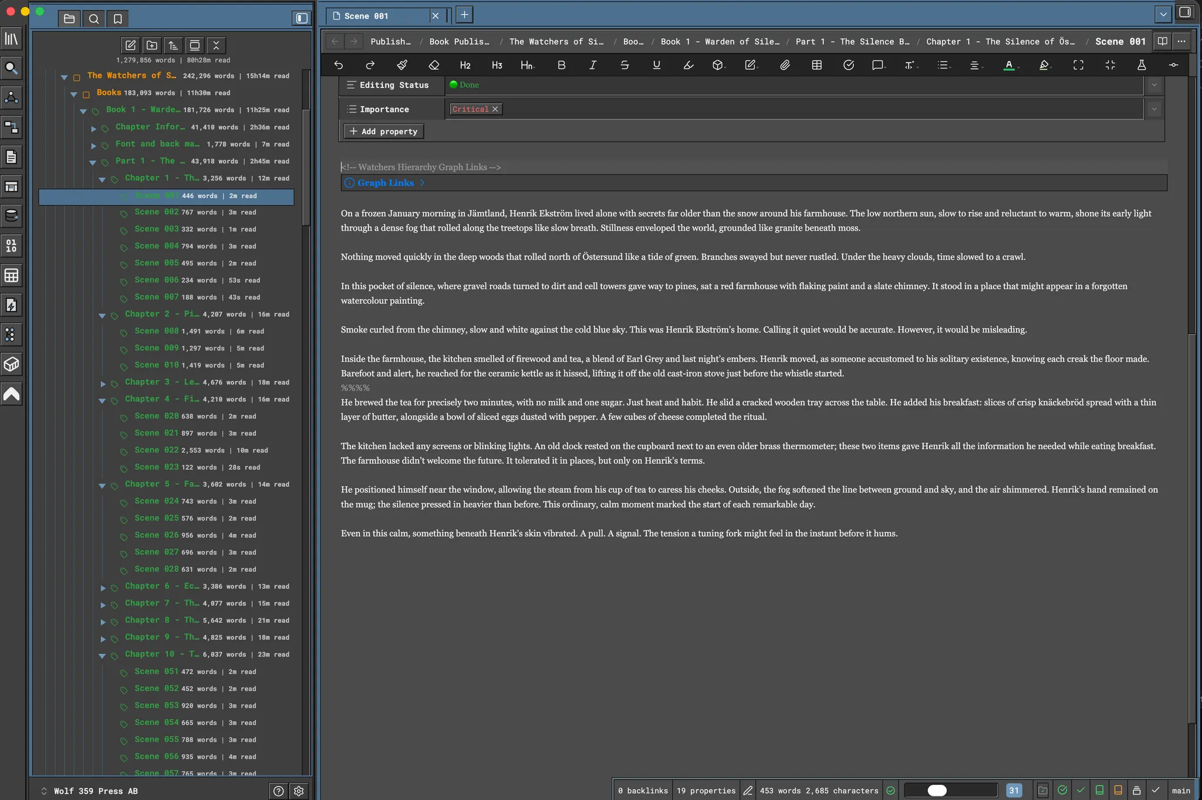Click the redo arrow in editing toolbar

(370, 65)
